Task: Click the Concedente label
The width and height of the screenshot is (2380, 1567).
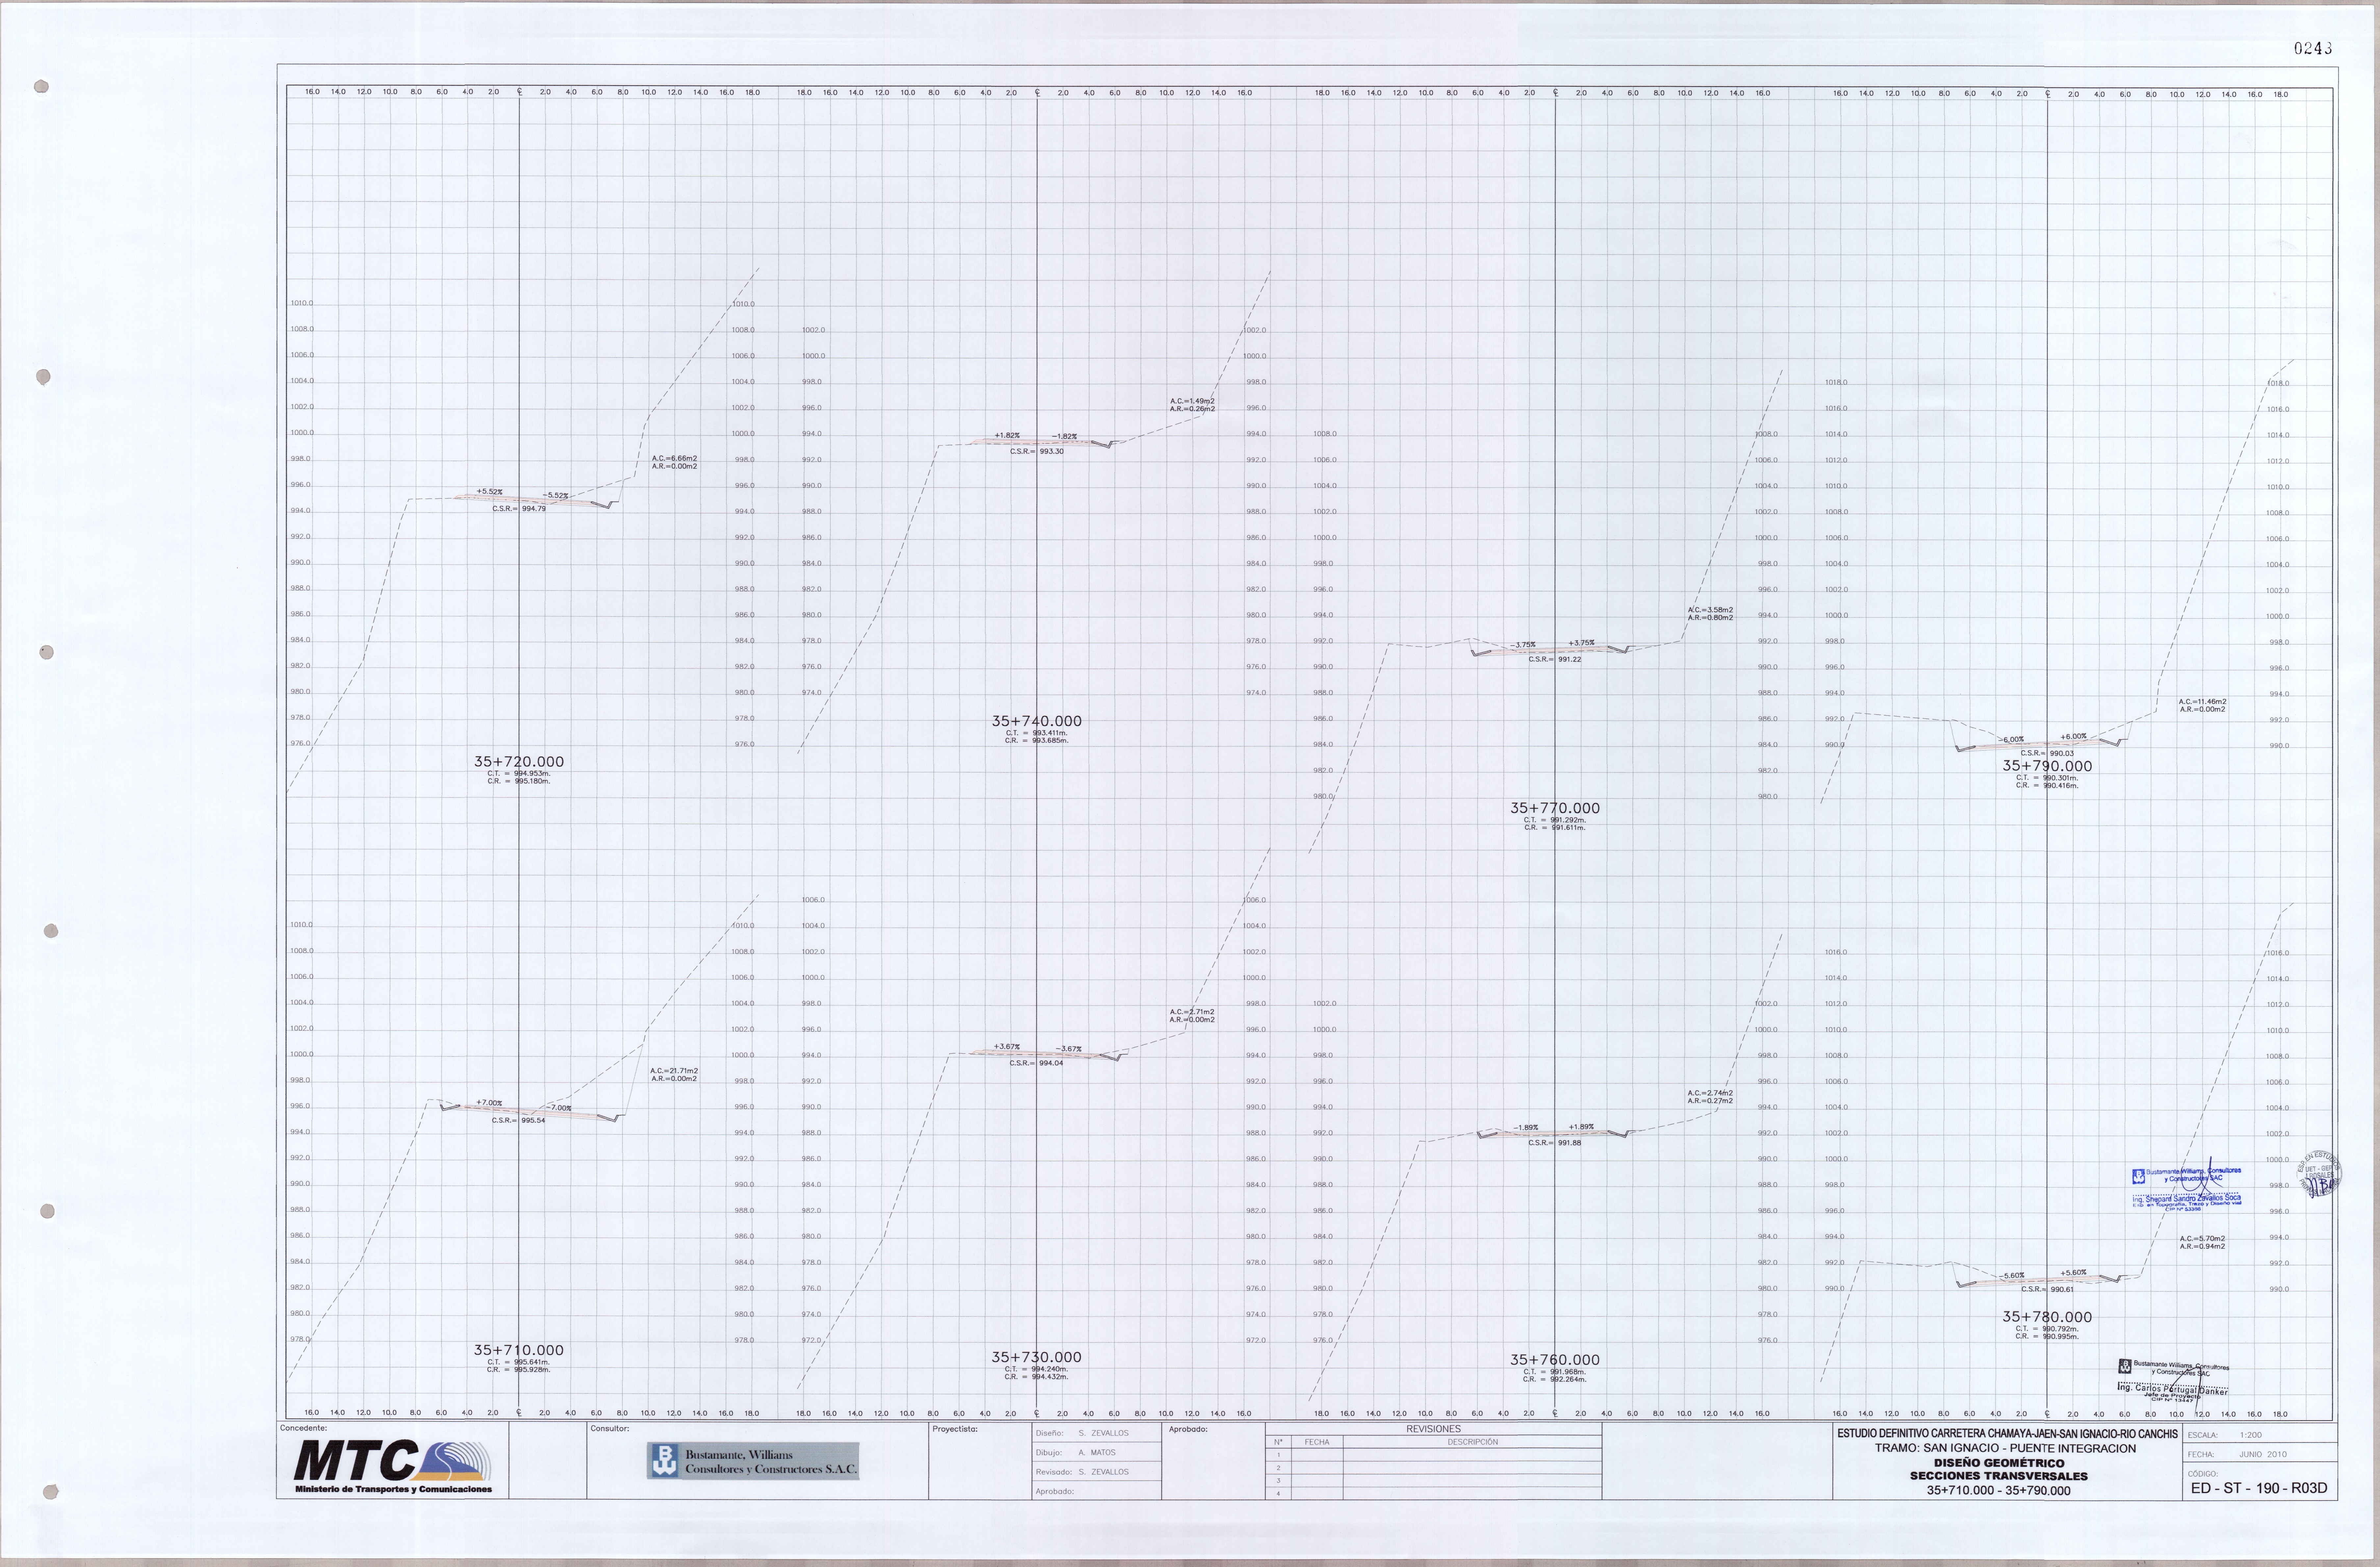Action: coord(303,1428)
